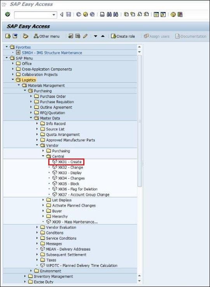Click the tree scroll-down arrow at bottom
This screenshot has width=210, height=287.
139,281
